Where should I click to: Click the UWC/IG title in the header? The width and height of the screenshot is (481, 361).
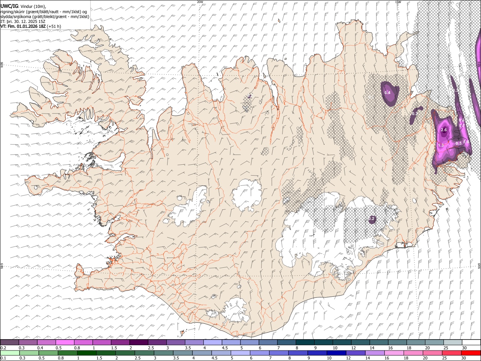(9, 6)
